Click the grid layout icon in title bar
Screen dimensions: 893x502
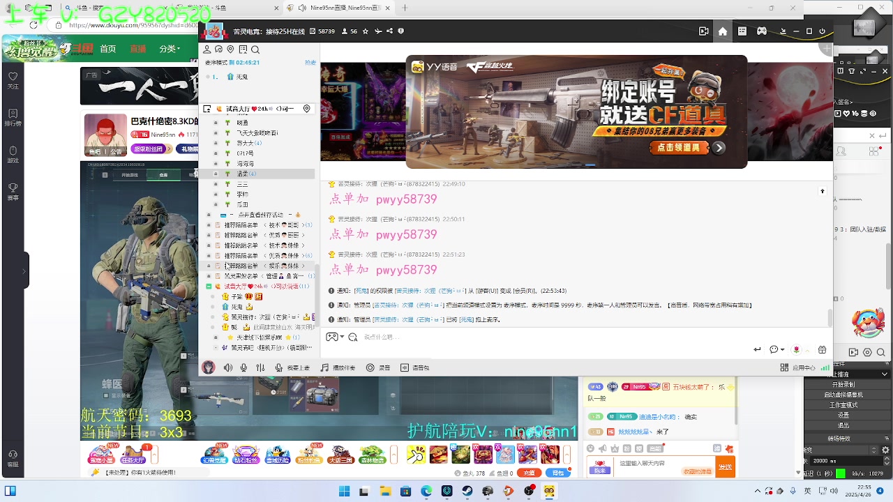coord(742,31)
